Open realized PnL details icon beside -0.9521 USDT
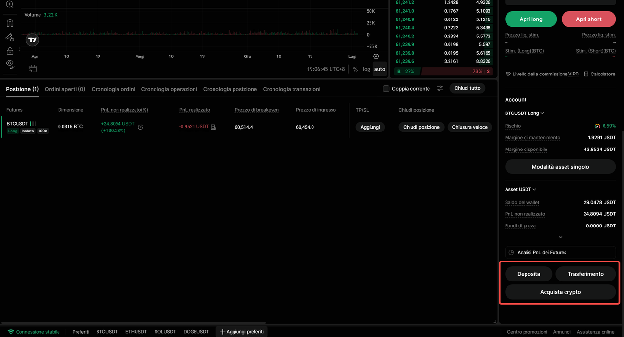The image size is (624, 337). click(x=214, y=127)
